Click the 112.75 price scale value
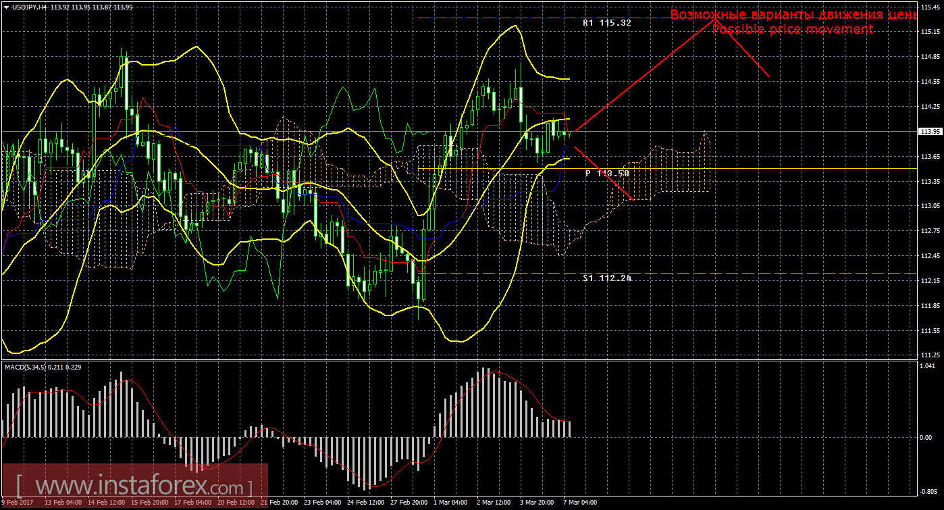 coord(931,231)
